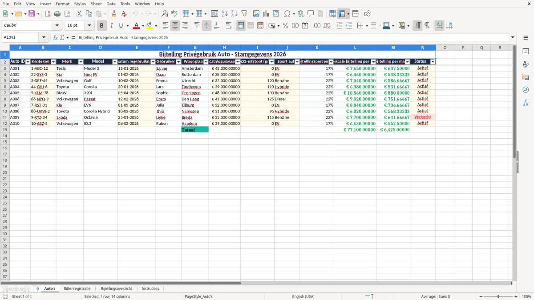Click the AutoFilter funnel icon

[244, 14]
